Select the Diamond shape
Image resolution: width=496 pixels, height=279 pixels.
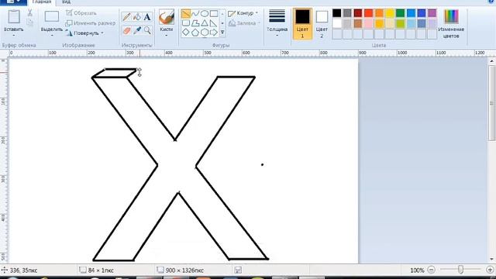coord(186,33)
